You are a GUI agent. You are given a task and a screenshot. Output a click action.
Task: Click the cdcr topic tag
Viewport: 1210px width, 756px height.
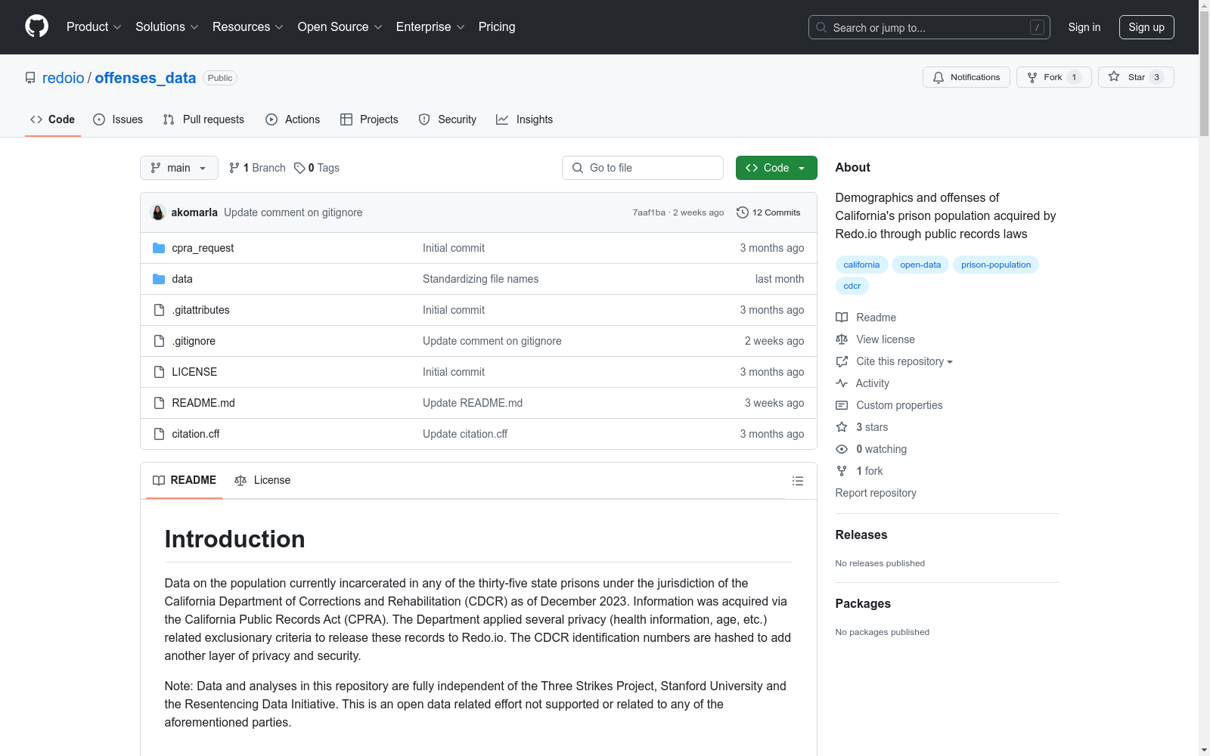click(852, 286)
